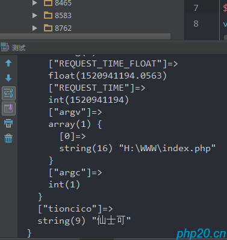Click the PHP run icon beside 测试

pos(5,47)
